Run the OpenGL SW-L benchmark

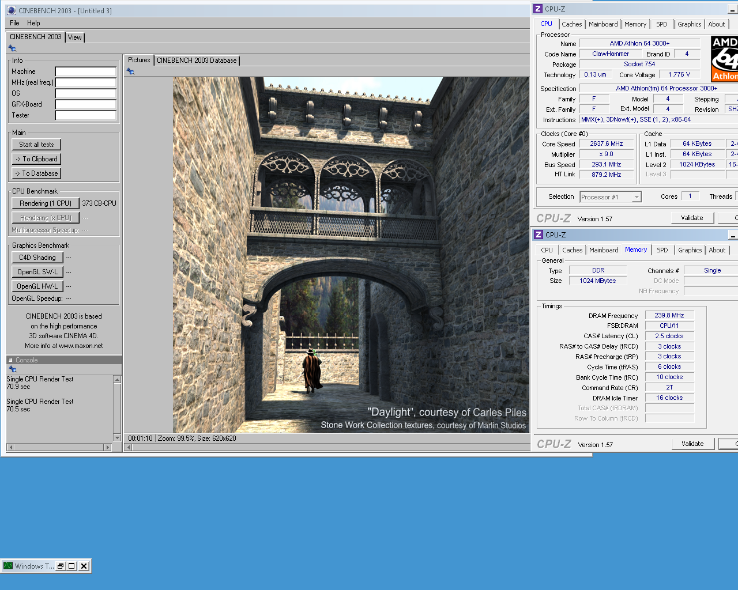point(37,272)
